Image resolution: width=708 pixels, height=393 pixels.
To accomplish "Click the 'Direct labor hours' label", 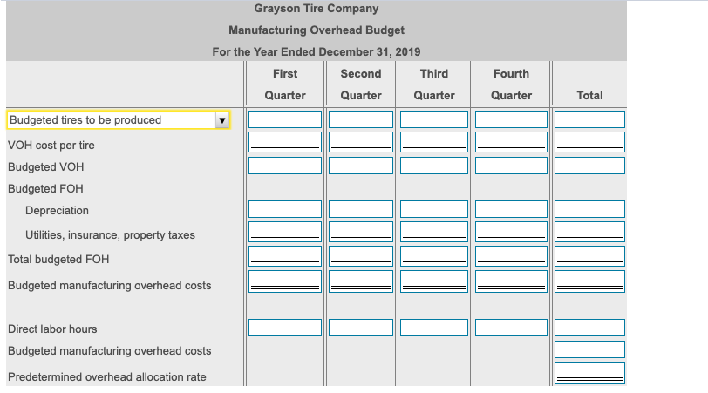I will pos(52,329).
